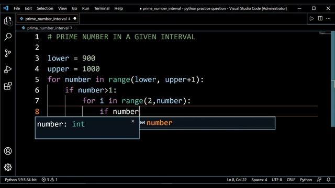Open Source Control view
Image resolution: width=335 pixels, height=188 pixels.
click(x=8, y=53)
